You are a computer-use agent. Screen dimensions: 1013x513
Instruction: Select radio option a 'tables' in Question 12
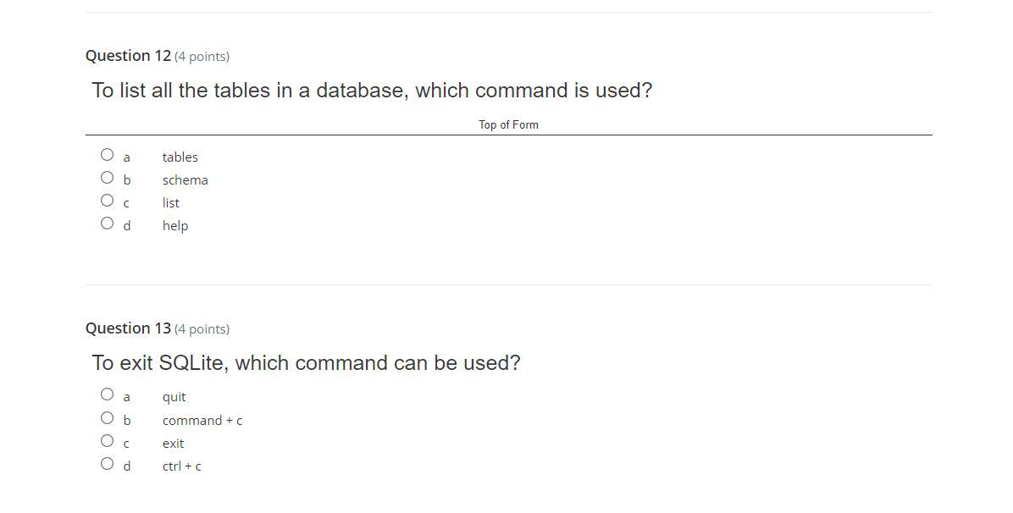[107, 155]
